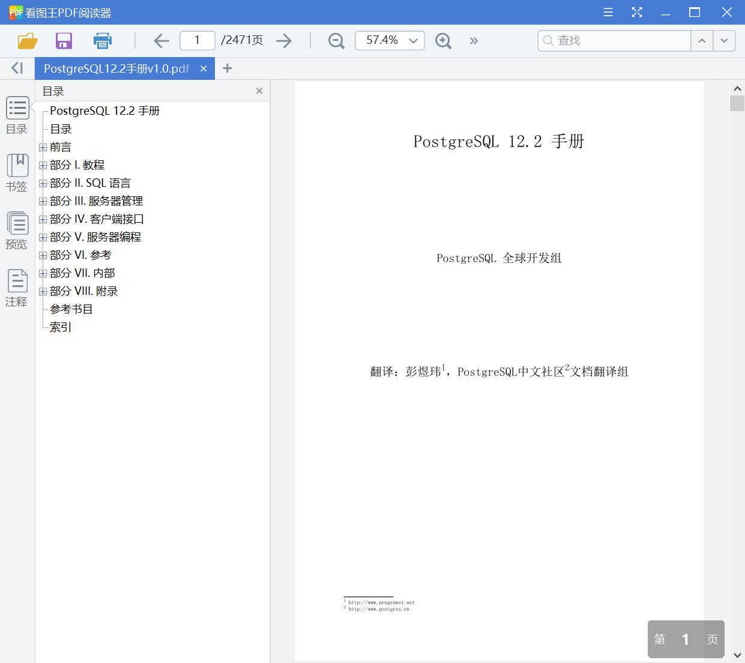Open the 注释 (annotations) sidebar panel
This screenshot has height=663, width=745.
[17, 287]
